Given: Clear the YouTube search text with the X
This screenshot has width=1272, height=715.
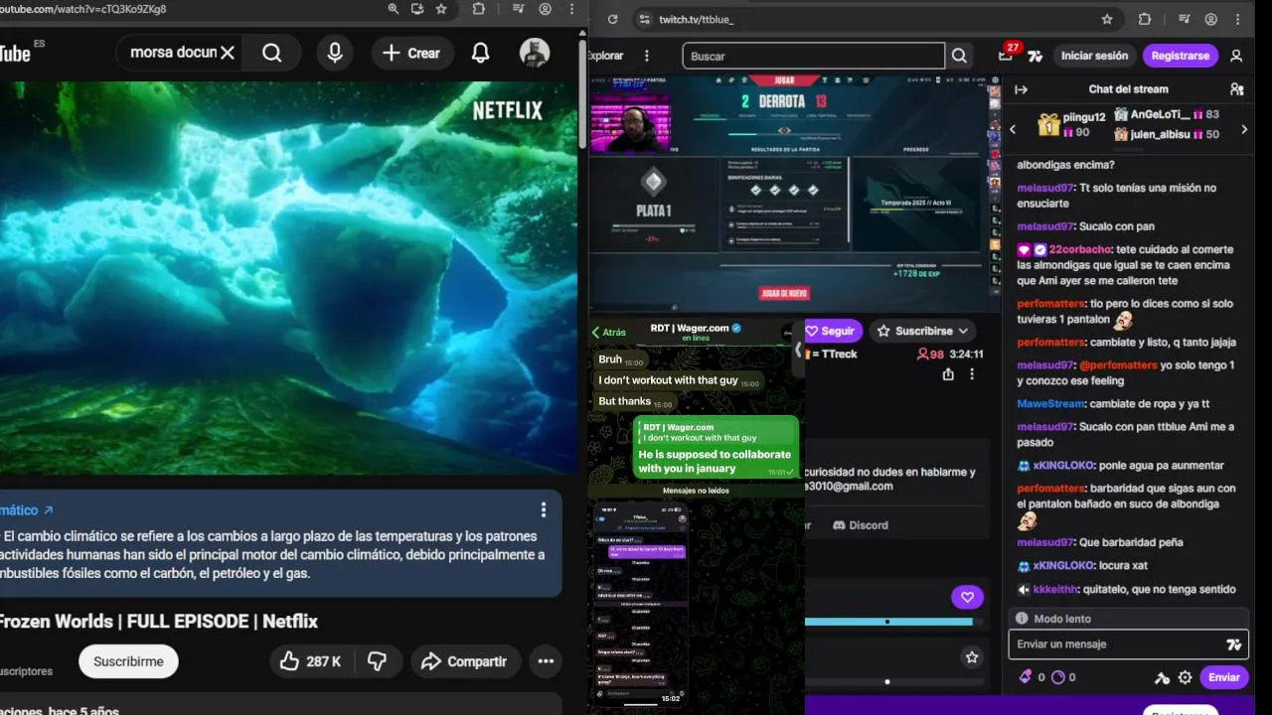Looking at the screenshot, I should coord(228,53).
